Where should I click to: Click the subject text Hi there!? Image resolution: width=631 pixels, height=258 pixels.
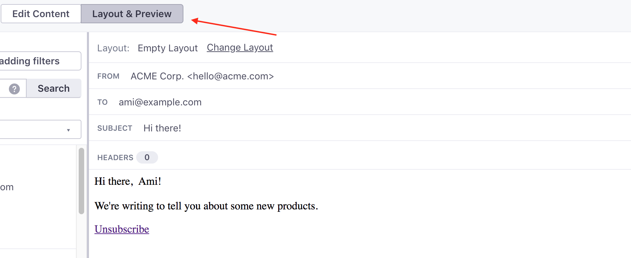coord(162,128)
